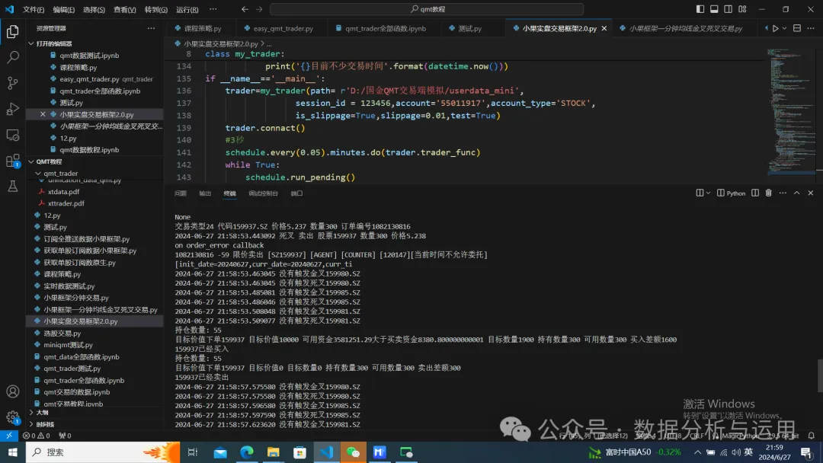Toggle secondary side bar layout button
This screenshot has width=823, height=463.
coord(729,9)
